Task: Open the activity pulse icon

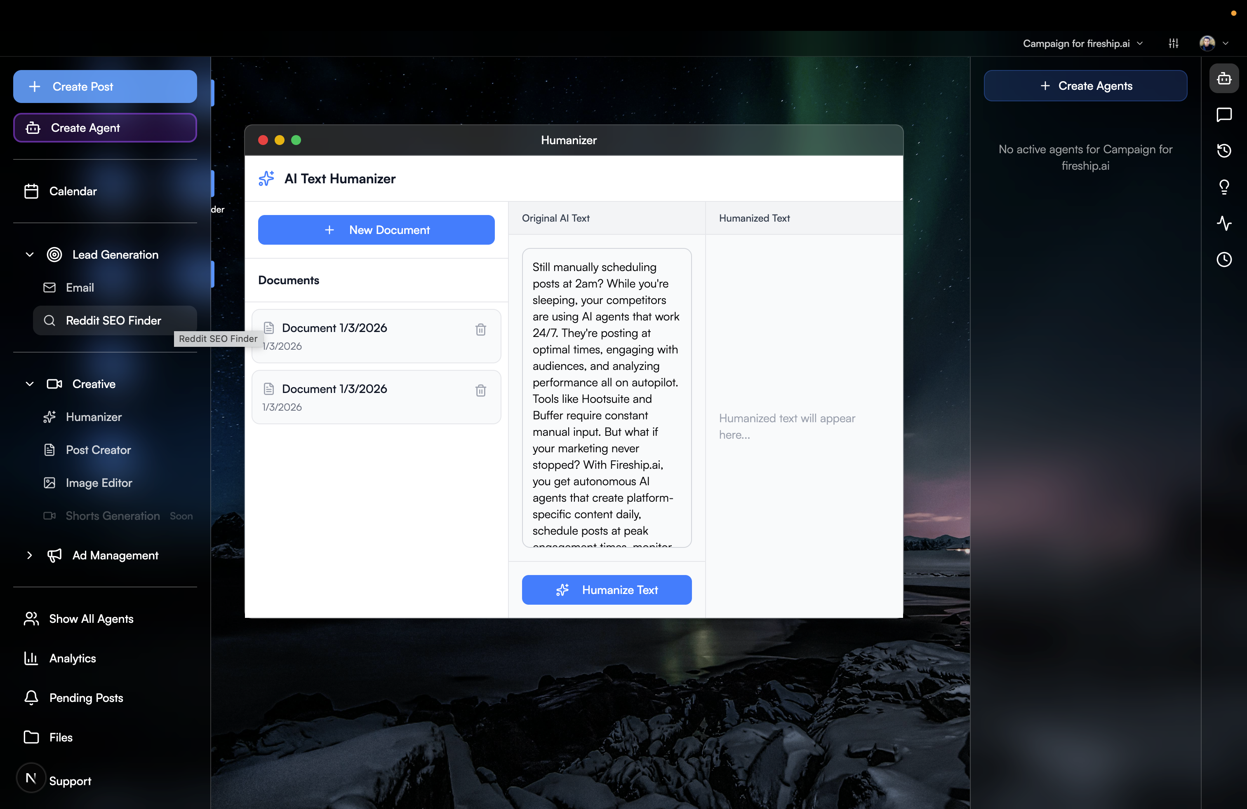Action: click(1223, 223)
